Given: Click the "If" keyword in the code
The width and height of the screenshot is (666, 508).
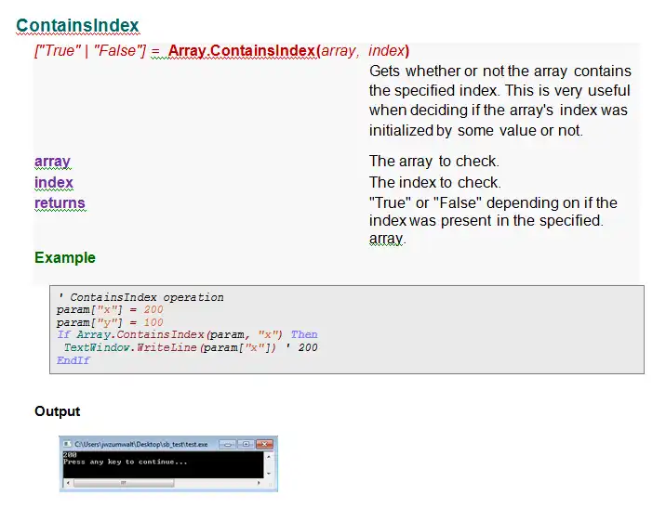Looking at the screenshot, I should [x=63, y=334].
